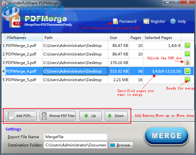Open the Password menu label
196x155 pixels.
click(x=128, y=22)
